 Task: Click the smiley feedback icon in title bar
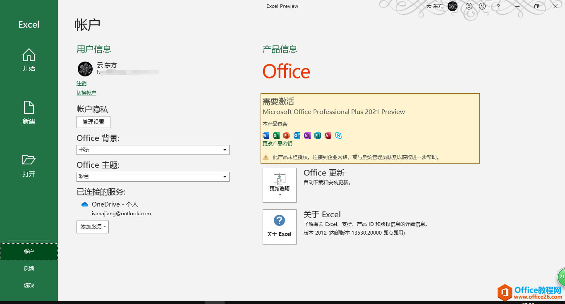(x=469, y=6)
